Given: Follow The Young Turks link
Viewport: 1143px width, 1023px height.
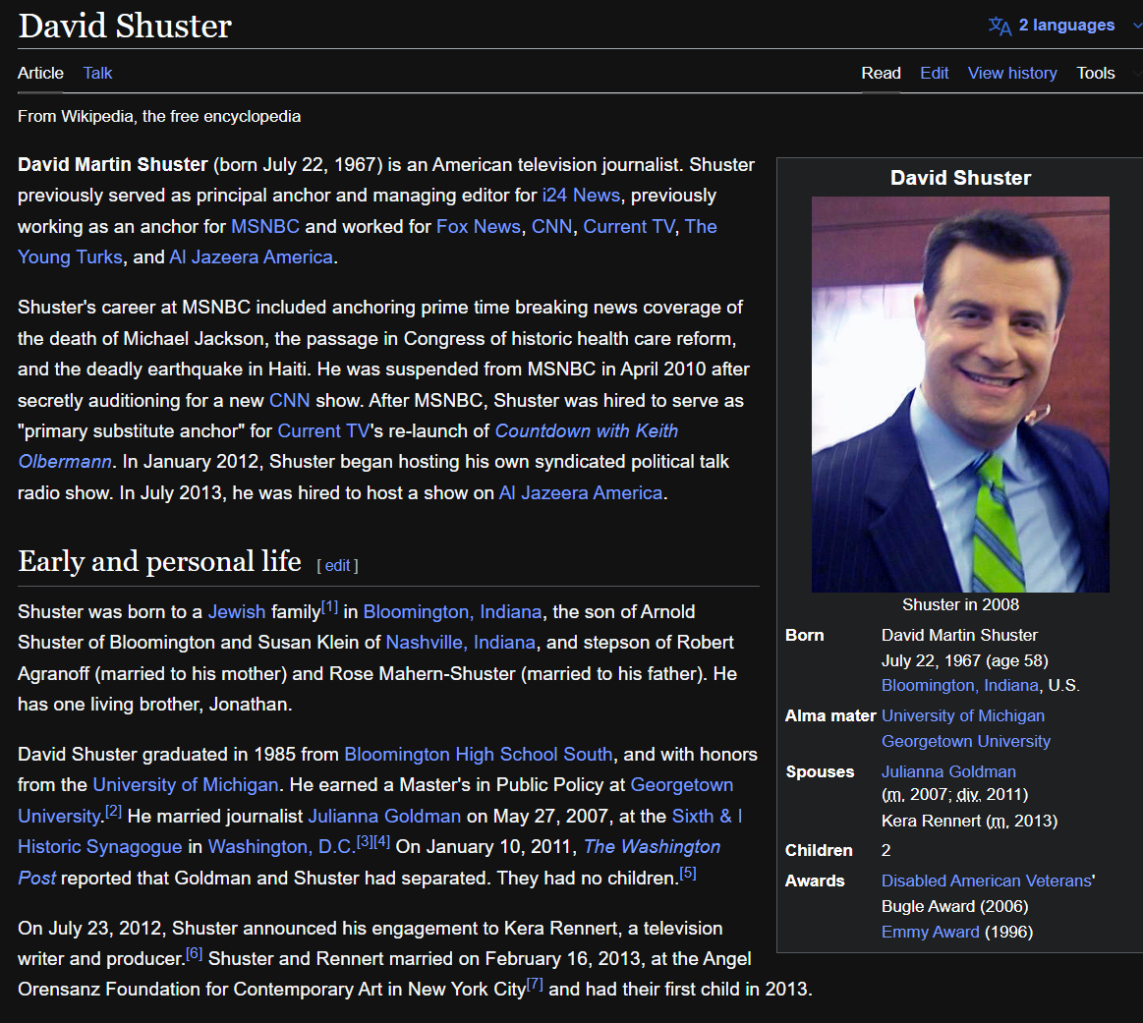Looking at the screenshot, I should 70,257.
